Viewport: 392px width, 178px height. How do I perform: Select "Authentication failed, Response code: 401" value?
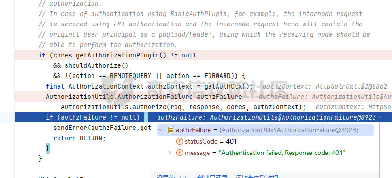coord(282,153)
